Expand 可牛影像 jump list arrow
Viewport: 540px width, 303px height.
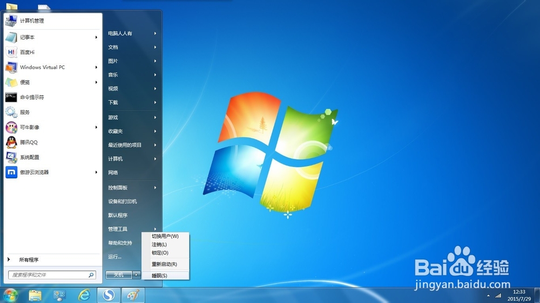96,127
